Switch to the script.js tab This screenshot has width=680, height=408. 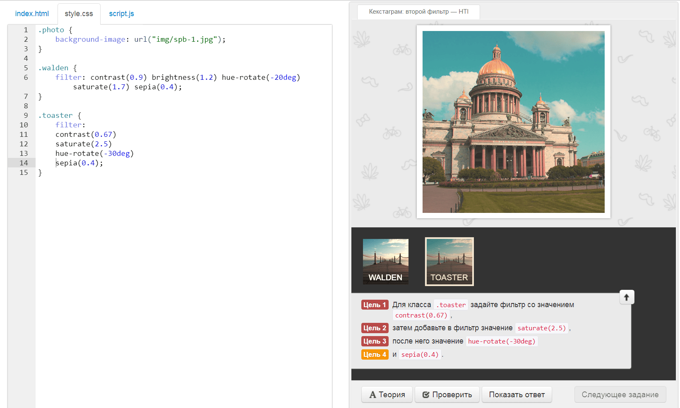121,14
